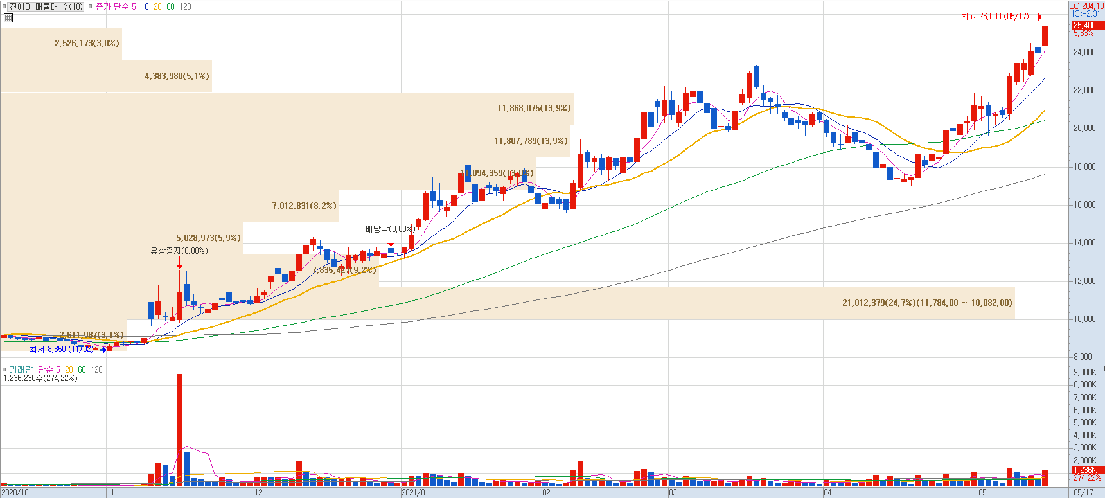Viewport: 1105px width, 498px height.
Task: Click the 10,000 price axis label
Action: click(x=1084, y=319)
